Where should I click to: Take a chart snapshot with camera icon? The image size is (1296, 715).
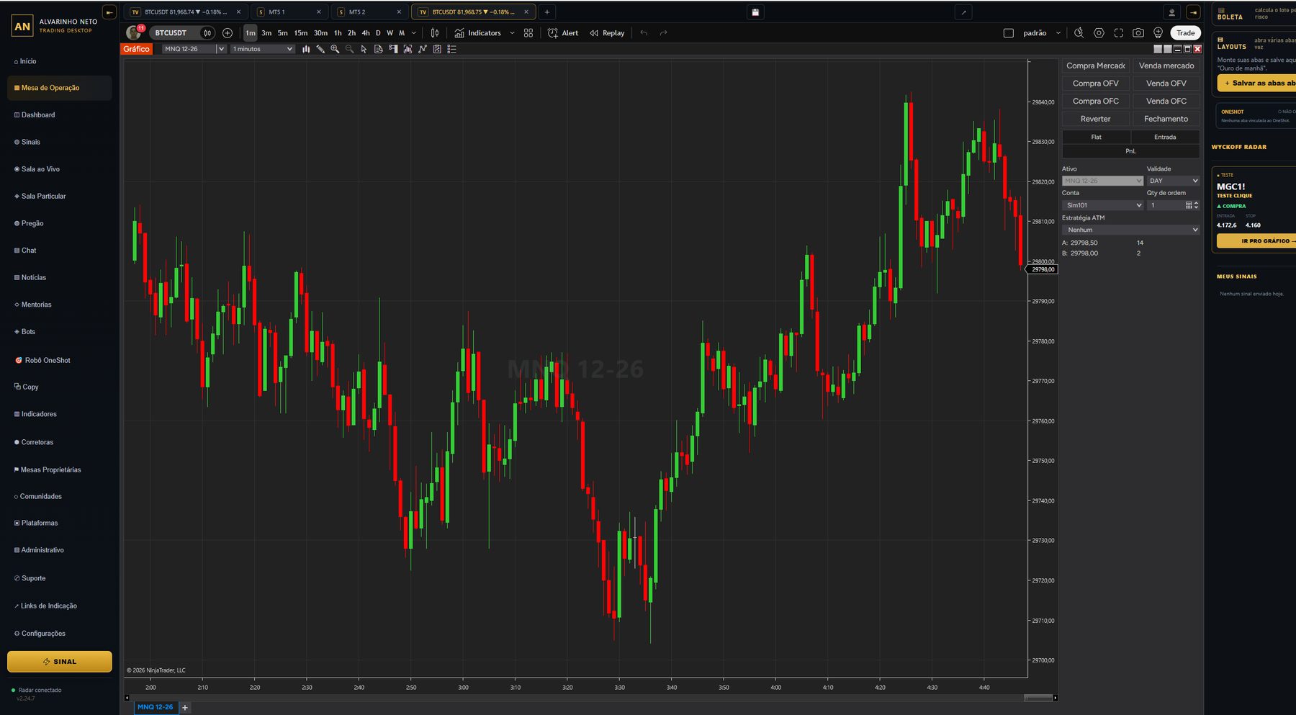1138,33
